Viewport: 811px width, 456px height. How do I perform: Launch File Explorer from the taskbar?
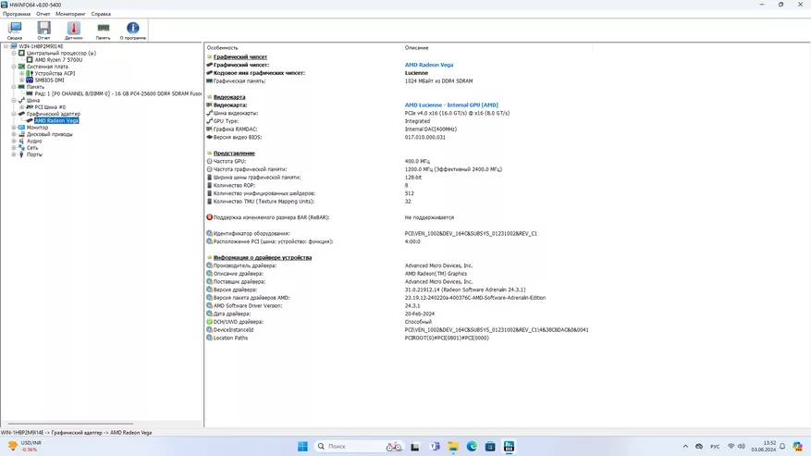tap(453, 447)
